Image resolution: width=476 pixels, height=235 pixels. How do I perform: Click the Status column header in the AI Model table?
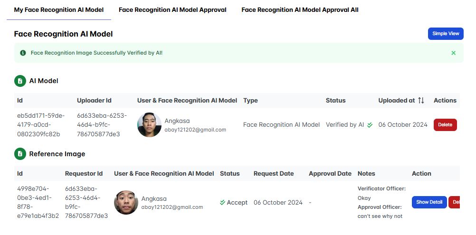click(x=335, y=101)
